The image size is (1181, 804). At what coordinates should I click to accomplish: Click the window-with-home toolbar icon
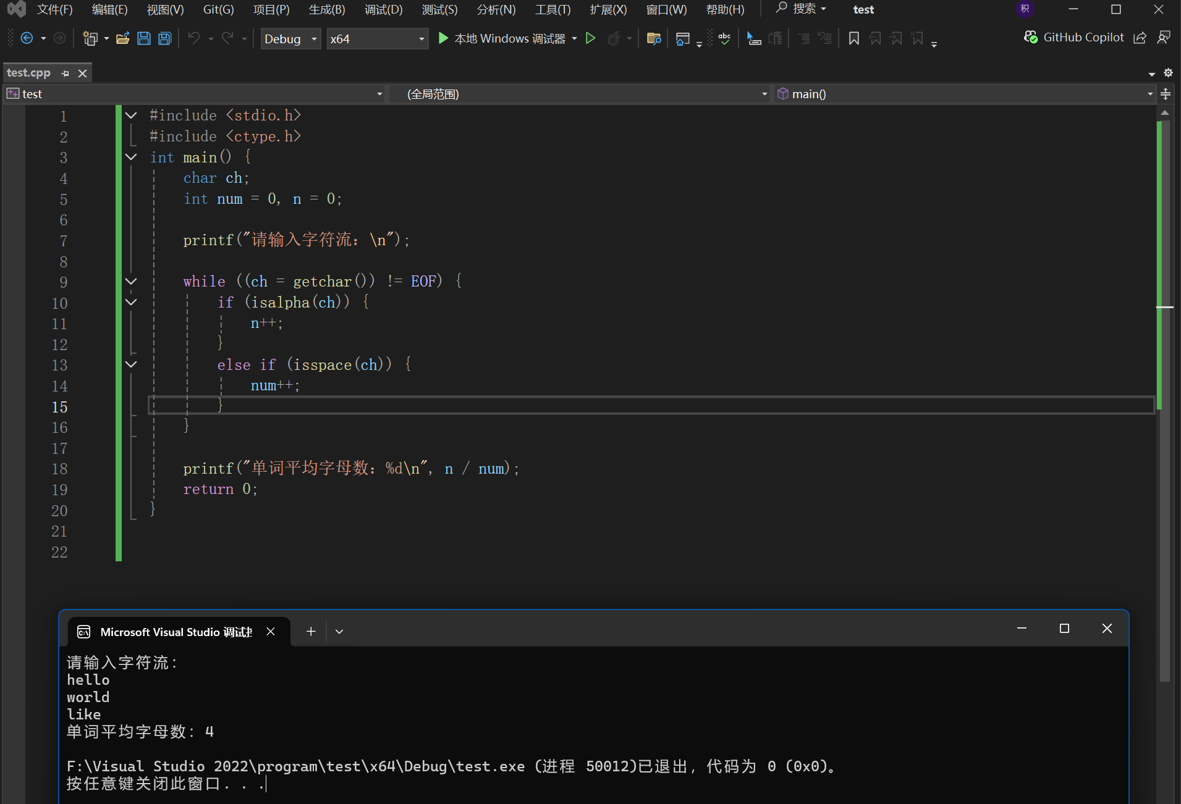coord(682,39)
